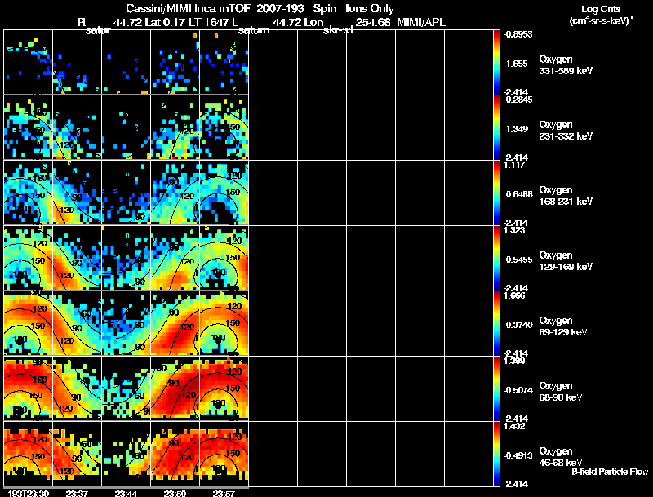
Task: Click the 'skr-wl' header label
Action: (338, 30)
